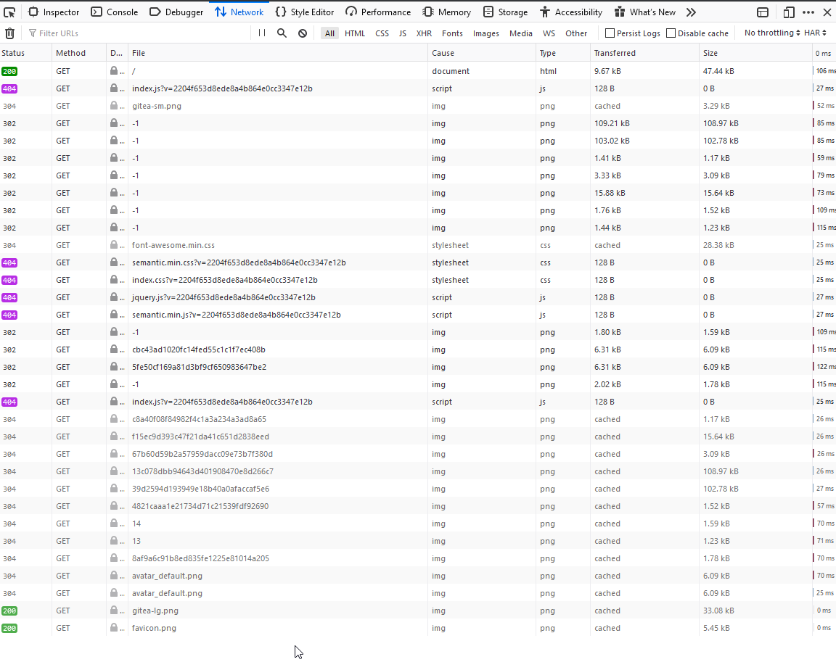
Task: Open the devtools three-dot options menu
Action: 808,12
